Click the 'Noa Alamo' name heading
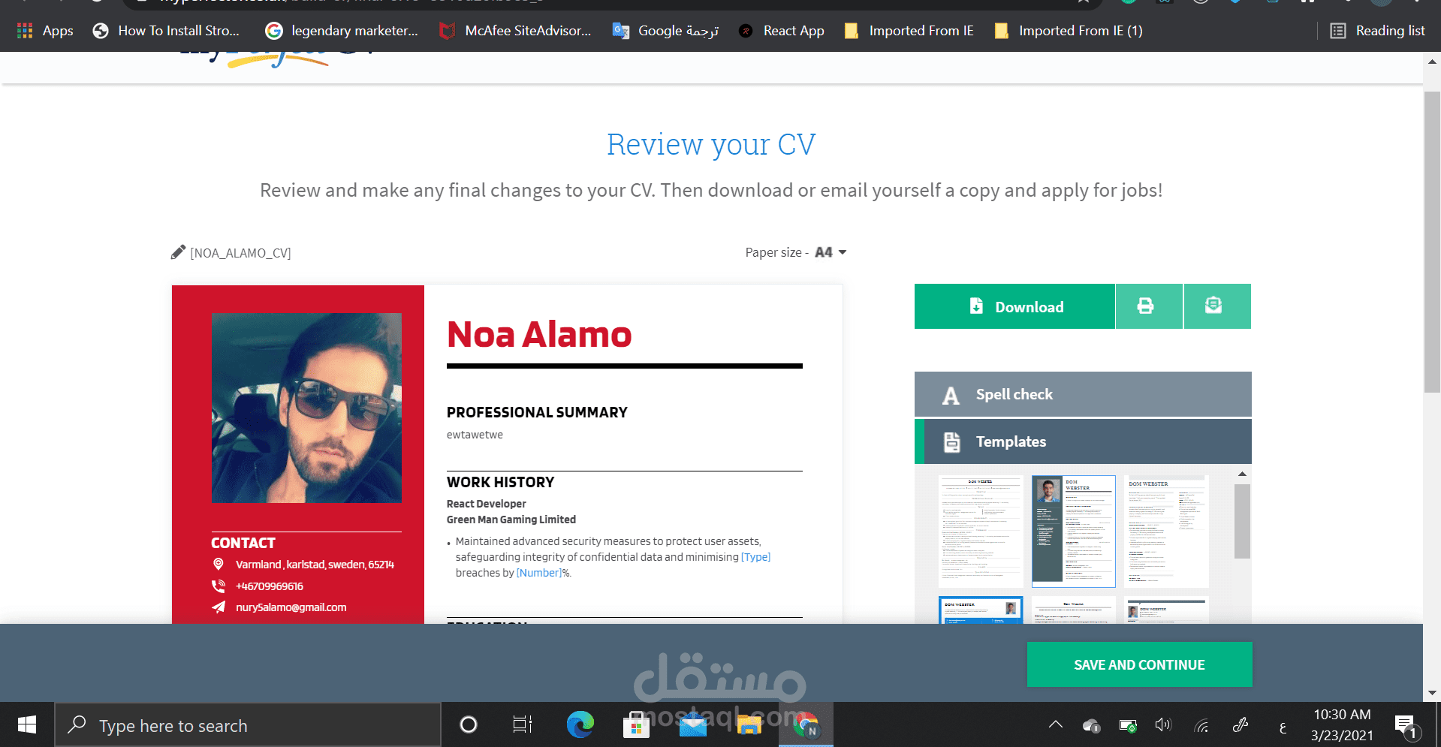Screen dimensions: 1441x747 coord(539,335)
